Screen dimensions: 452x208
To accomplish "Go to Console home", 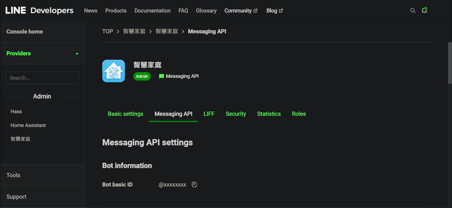I will 24,32.
